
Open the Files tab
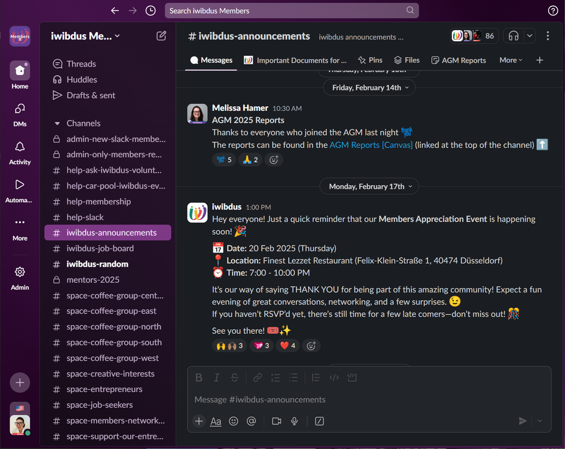[407, 60]
